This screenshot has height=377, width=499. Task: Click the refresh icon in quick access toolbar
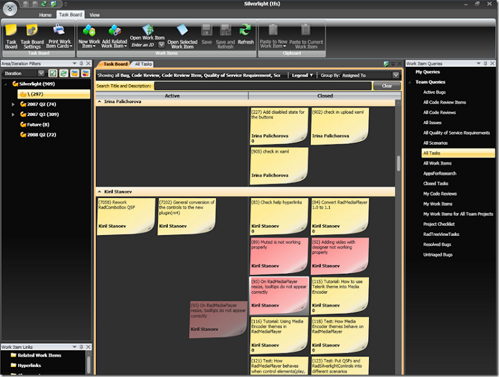44,4
